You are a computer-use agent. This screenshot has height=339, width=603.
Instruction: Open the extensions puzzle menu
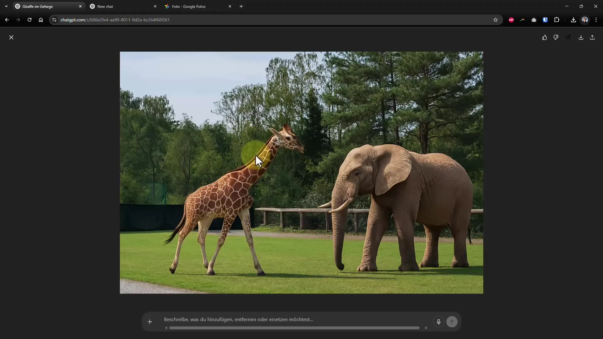(557, 20)
